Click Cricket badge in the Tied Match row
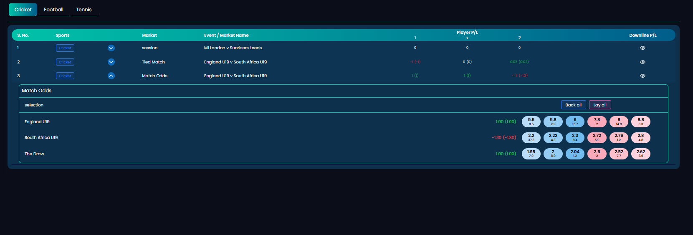The height and width of the screenshot is (235, 693). [65, 62]
